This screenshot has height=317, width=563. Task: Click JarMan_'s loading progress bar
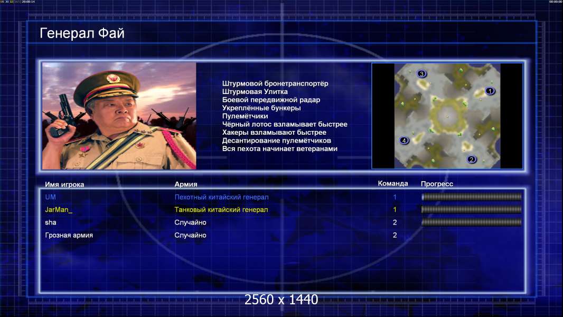[472, 210]
